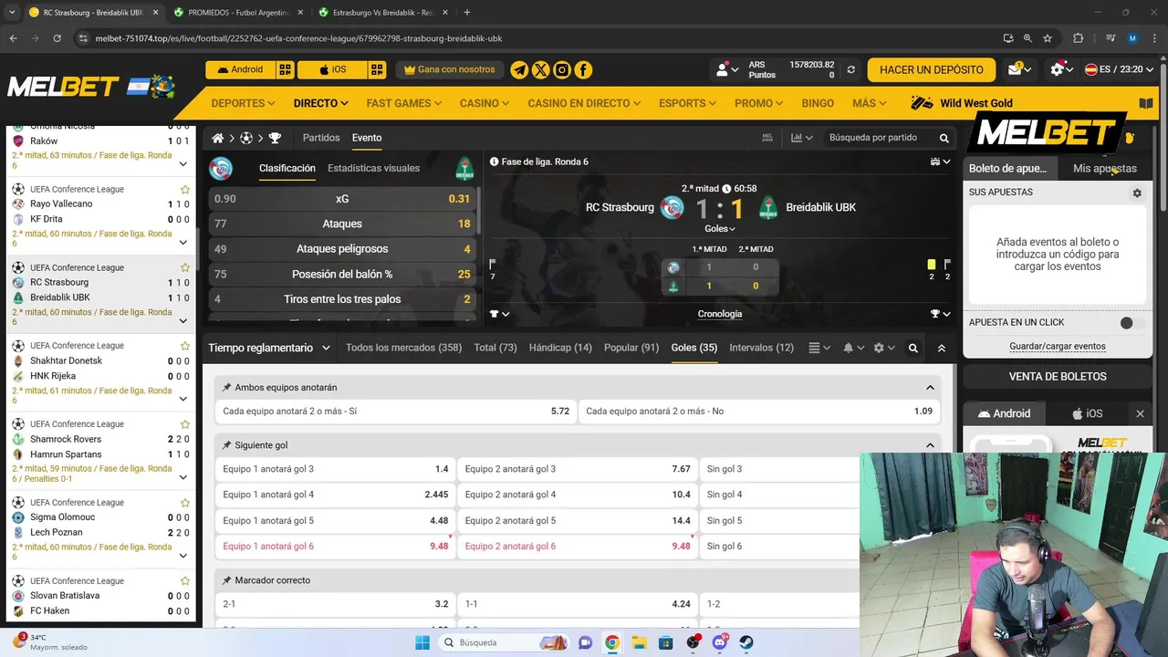Switch to the Partidos tab
Image resolution: width=1168 pixels, height=657 pixels.
pos(321,138)
